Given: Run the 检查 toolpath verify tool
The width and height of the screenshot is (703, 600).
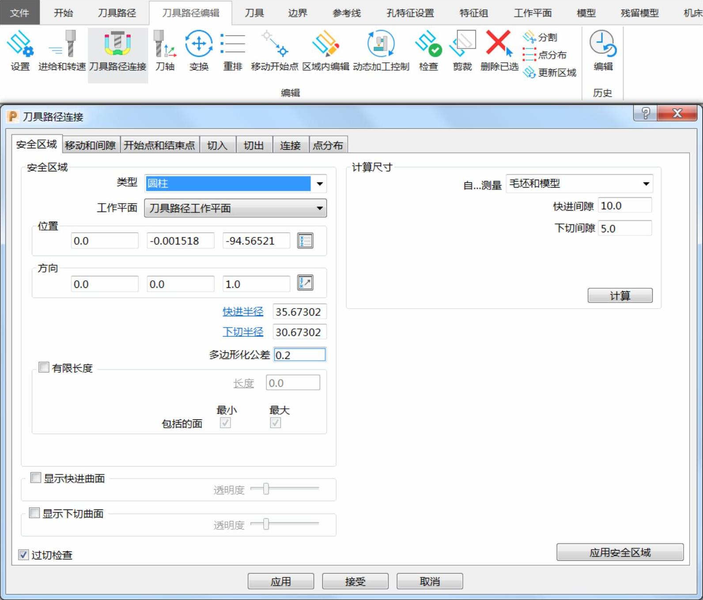Looking at the screenshot, I should (x=428, y=51).
